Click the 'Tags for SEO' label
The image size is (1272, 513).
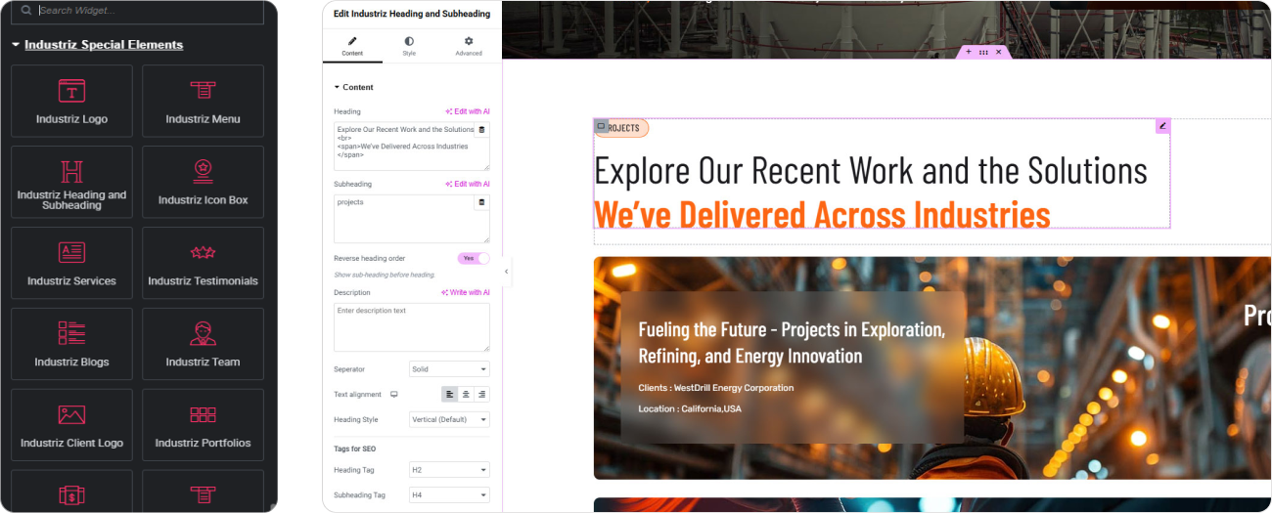click(x=354, y=449)
